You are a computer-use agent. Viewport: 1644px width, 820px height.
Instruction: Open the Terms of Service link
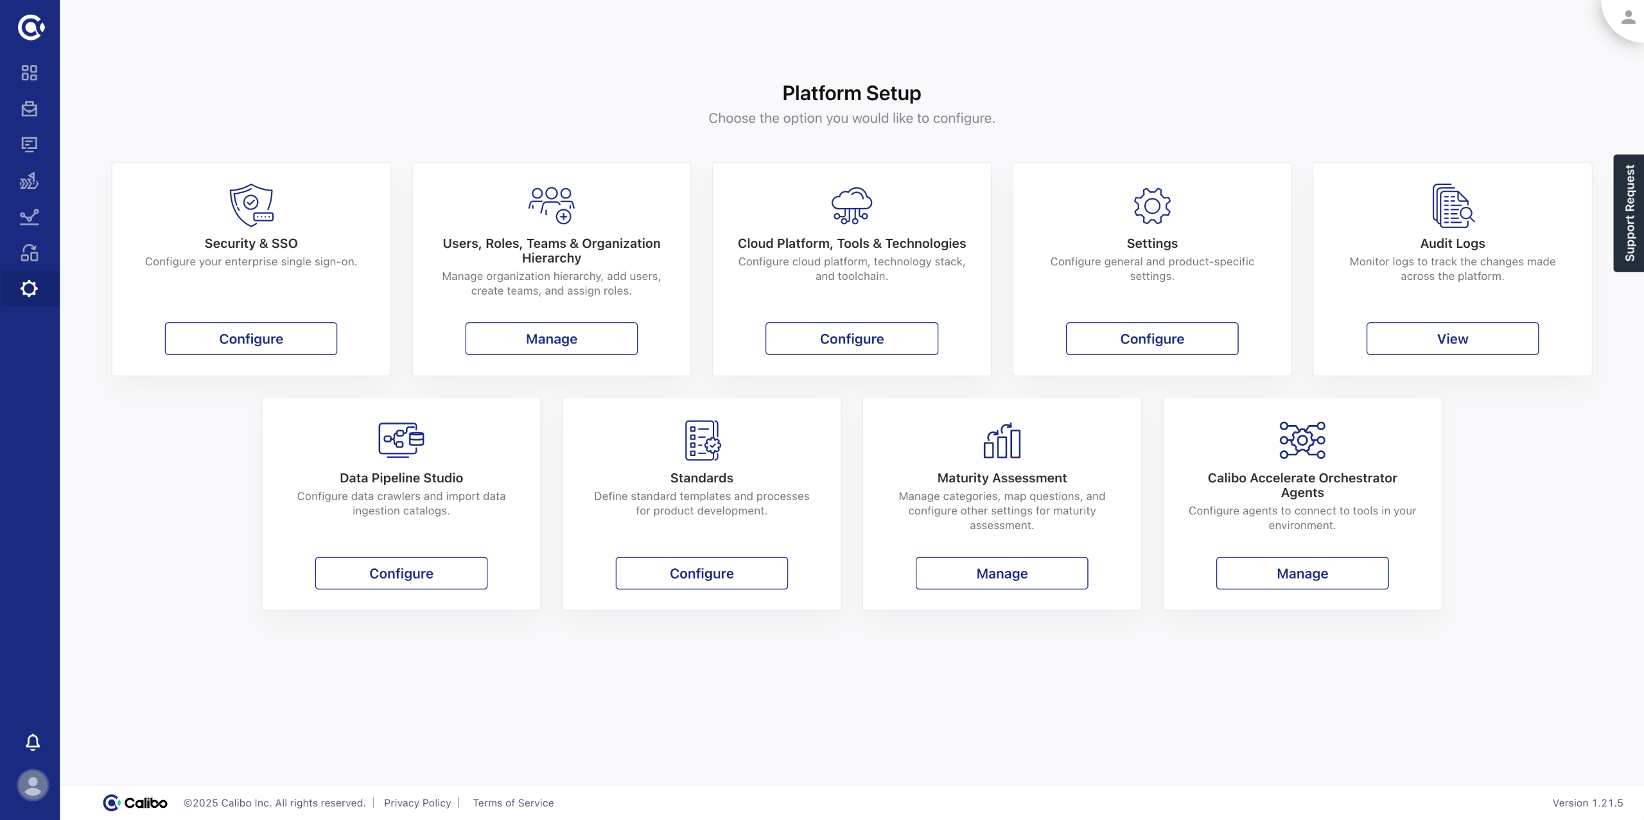pos(513,803)
